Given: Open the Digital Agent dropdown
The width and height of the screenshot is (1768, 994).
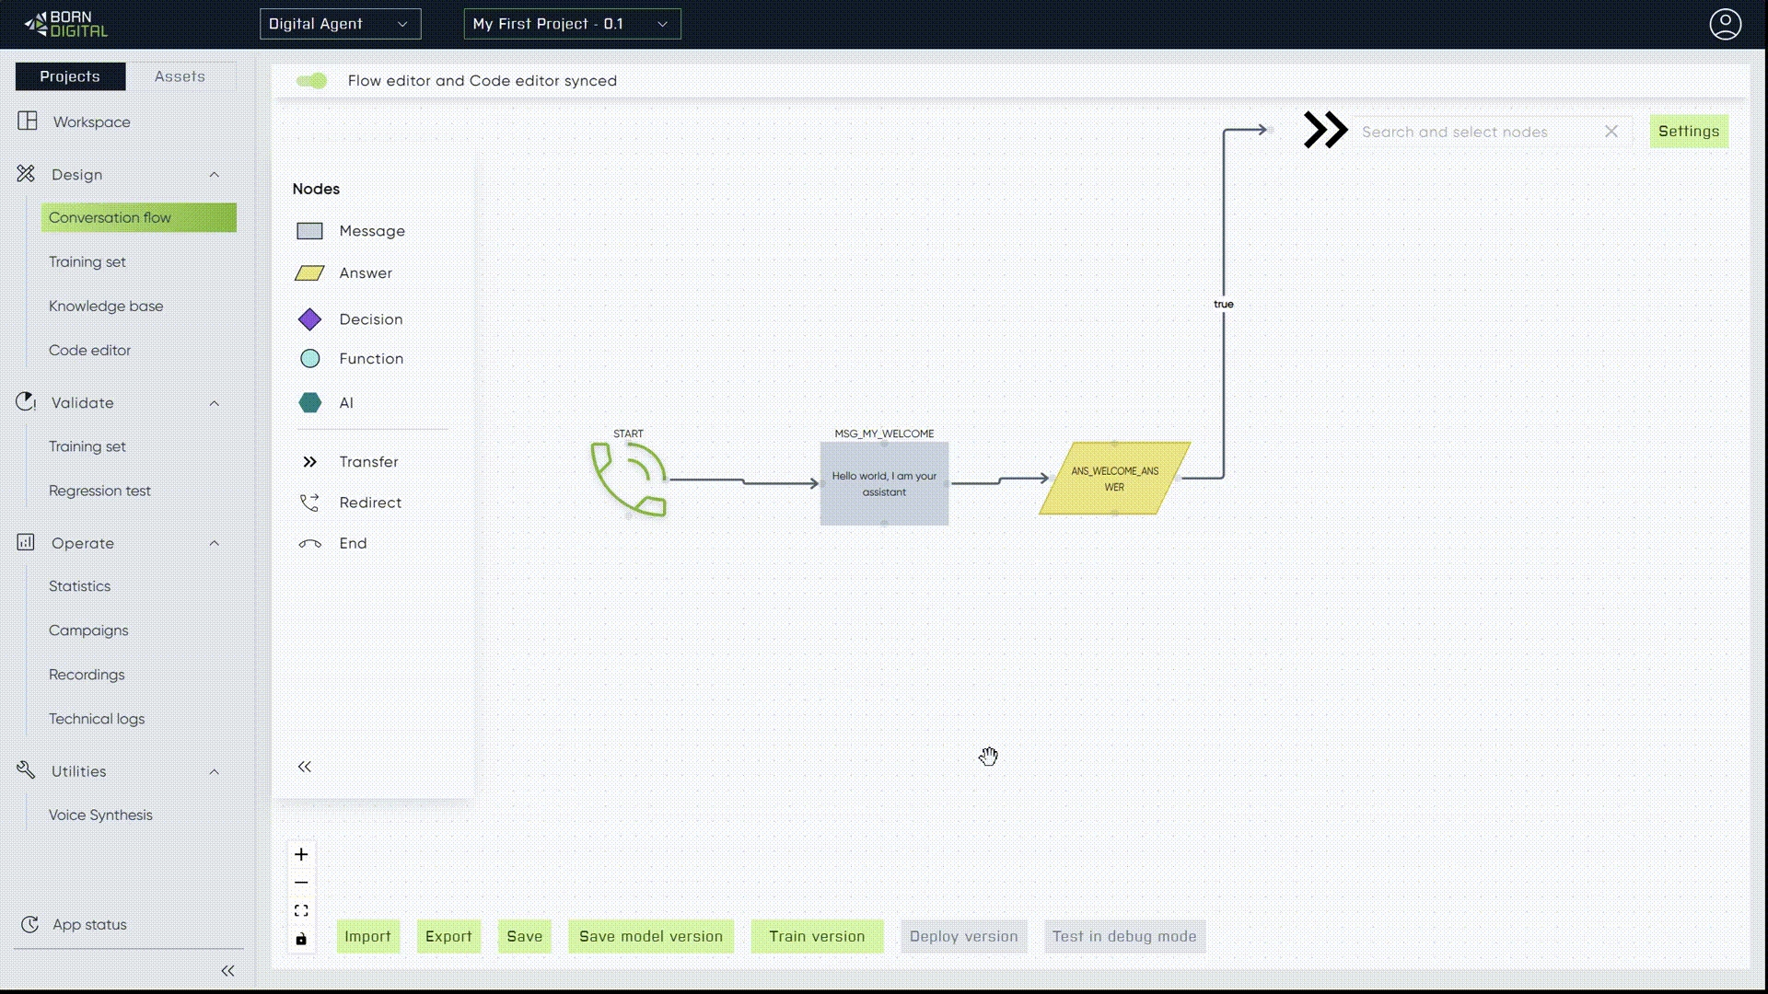Looking at the screenshot, I should tap(340, 24).
